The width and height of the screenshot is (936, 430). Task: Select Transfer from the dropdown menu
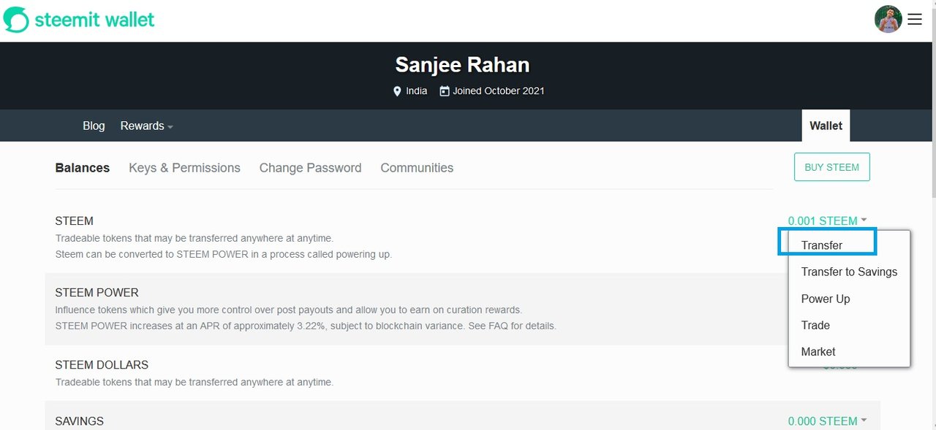(822, 245)
